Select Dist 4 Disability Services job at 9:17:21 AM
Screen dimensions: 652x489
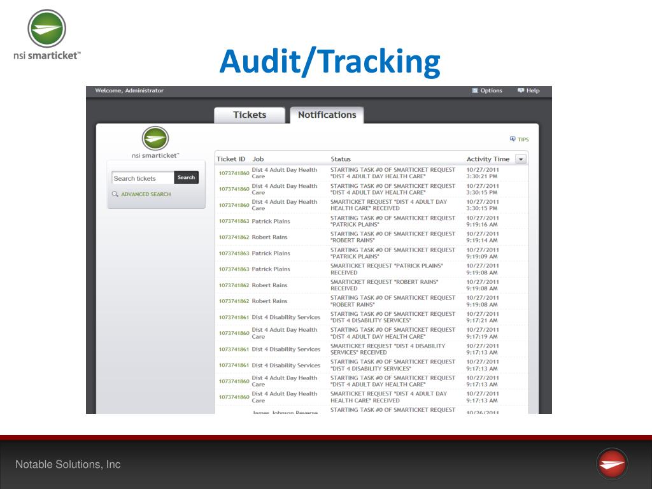[286, 317]
